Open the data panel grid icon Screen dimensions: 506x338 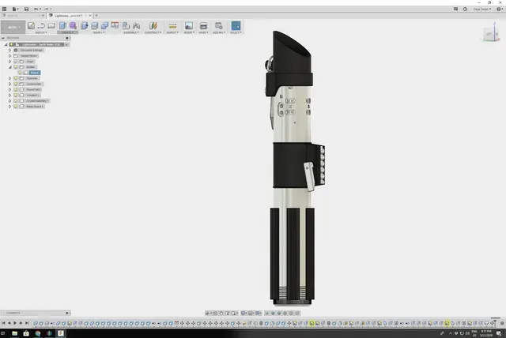click(x=4, y=9)
